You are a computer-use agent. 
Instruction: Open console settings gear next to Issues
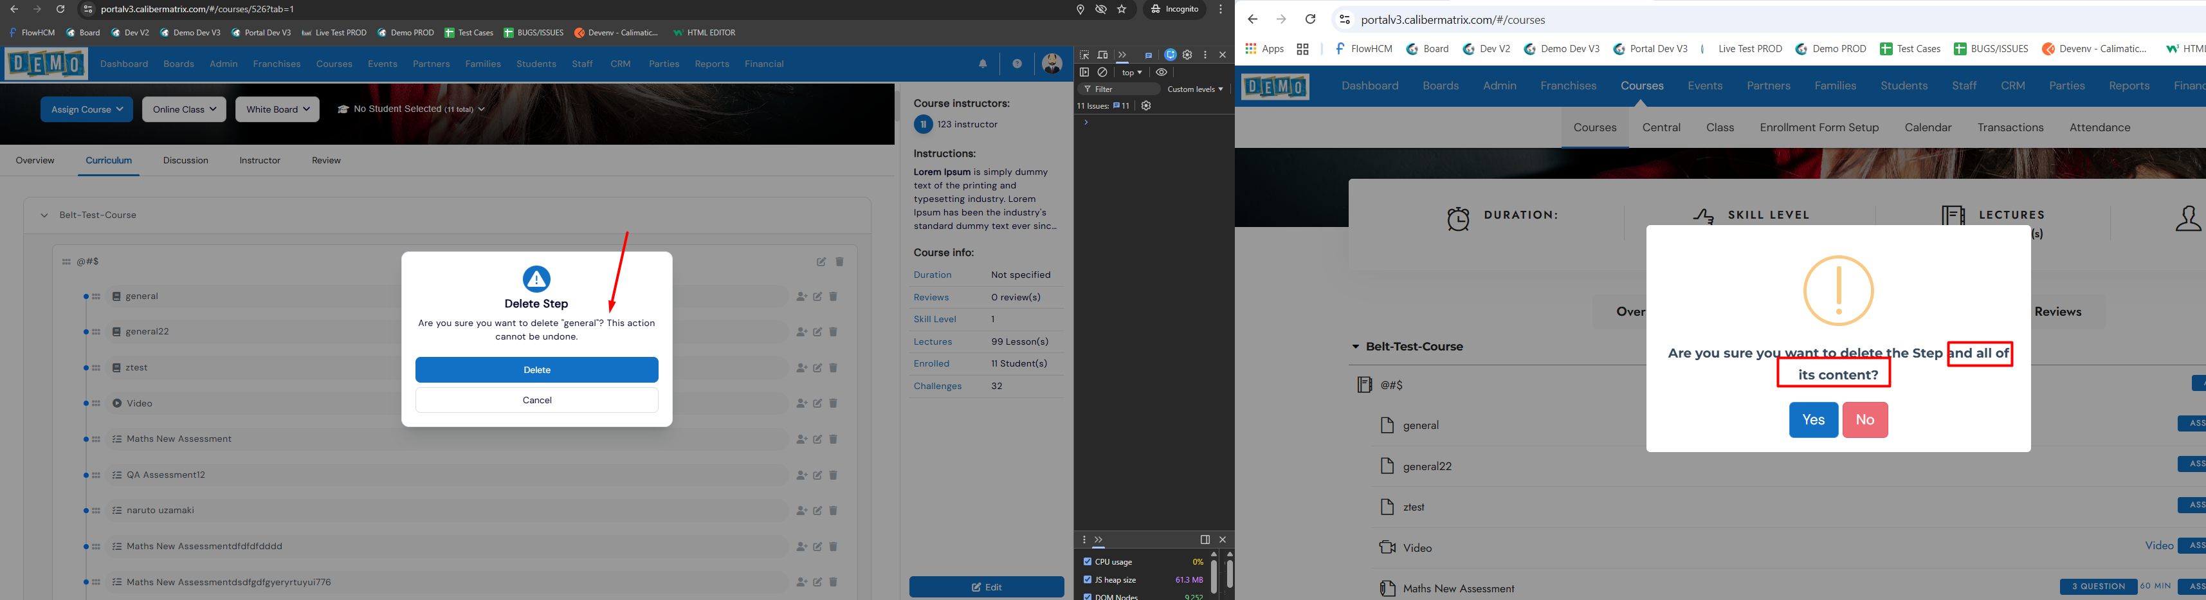click(1146, 106)
